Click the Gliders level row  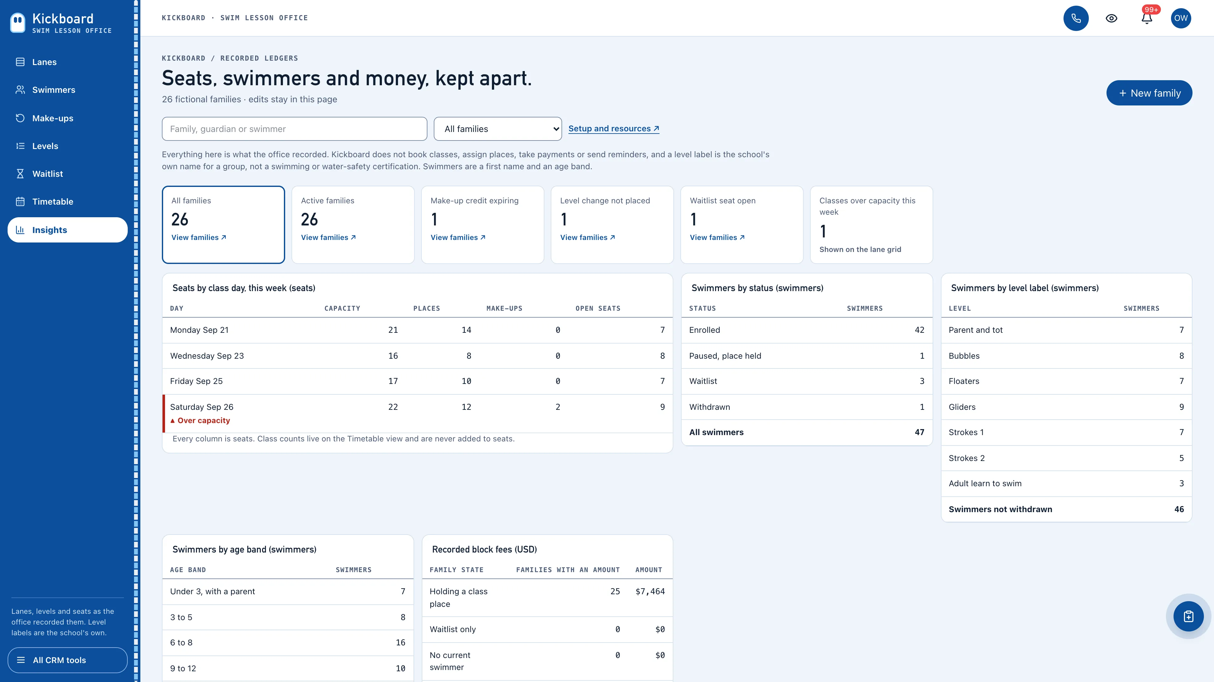[x=1066, y=407]
